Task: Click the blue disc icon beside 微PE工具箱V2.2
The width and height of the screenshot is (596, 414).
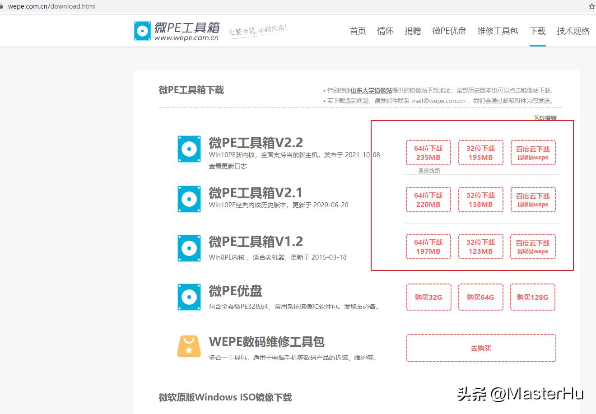Action: 189,149
